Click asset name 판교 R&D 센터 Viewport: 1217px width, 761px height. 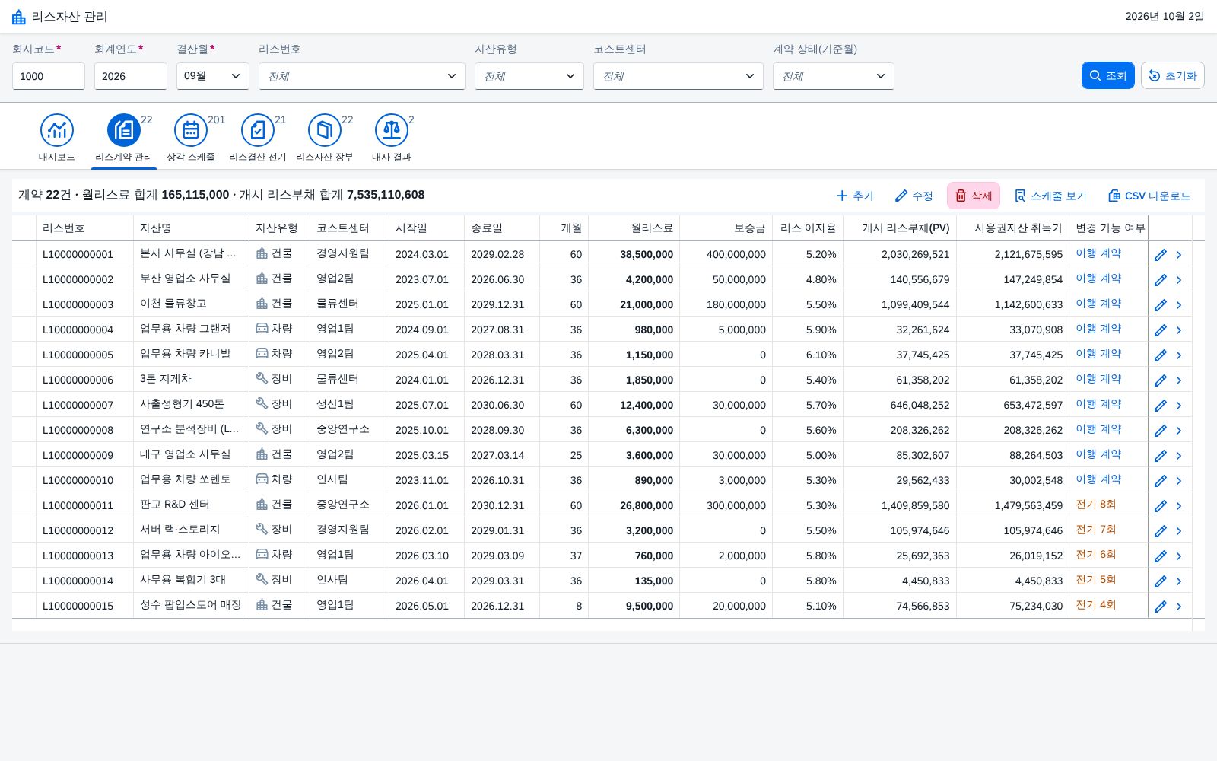[x=175, y=505]
